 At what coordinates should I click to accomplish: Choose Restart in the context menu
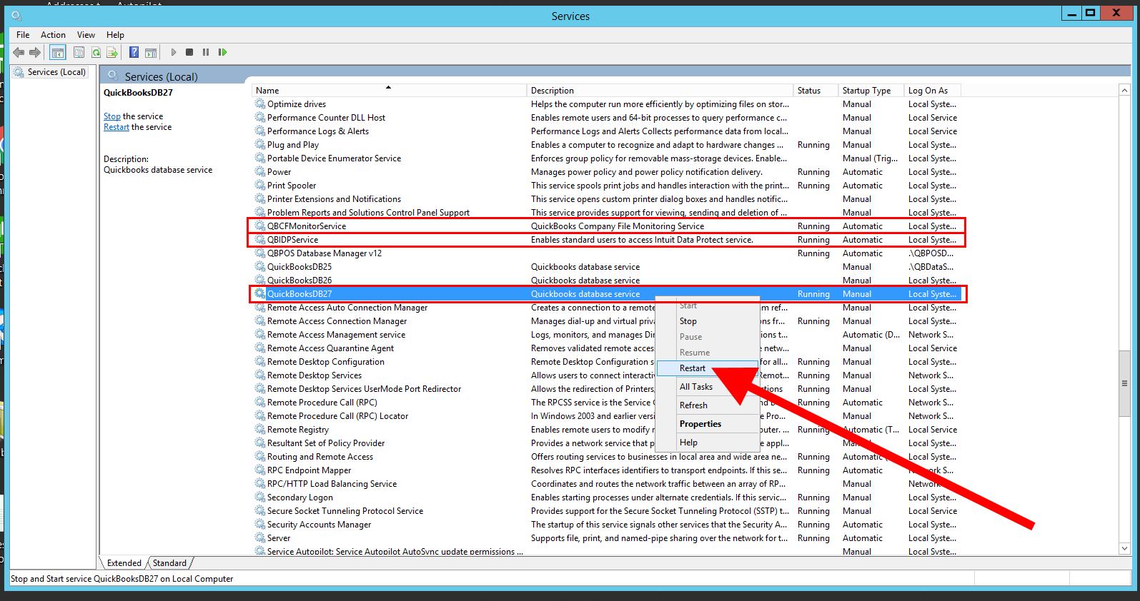coord(707,368)
